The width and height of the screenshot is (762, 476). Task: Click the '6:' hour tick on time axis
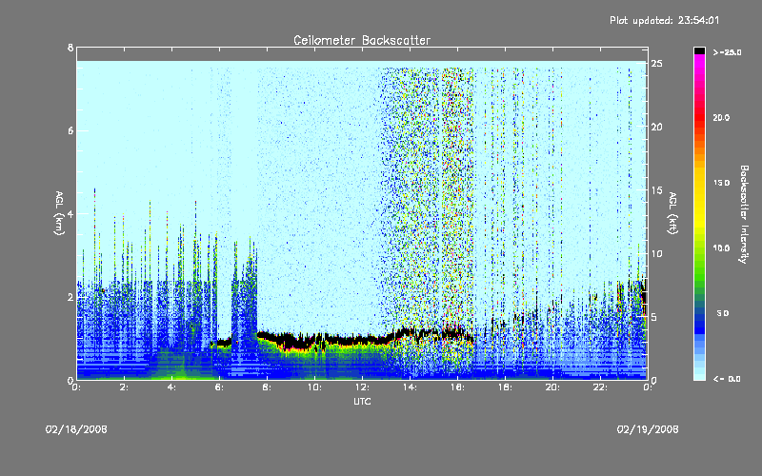220,387
